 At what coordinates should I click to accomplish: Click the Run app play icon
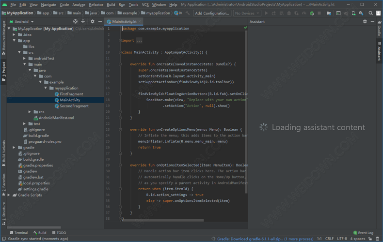[267, 13]
